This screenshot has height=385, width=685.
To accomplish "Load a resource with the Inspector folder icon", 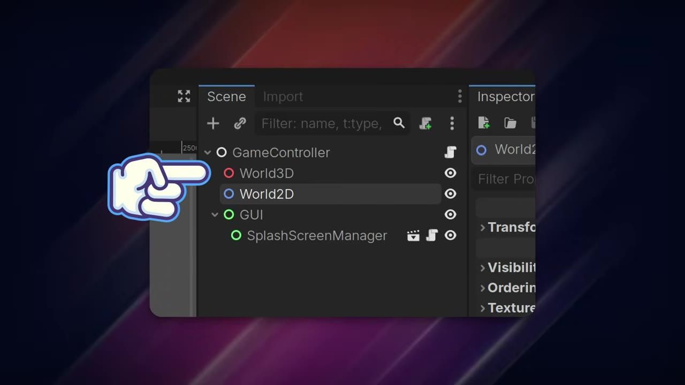I will (511, 124).
